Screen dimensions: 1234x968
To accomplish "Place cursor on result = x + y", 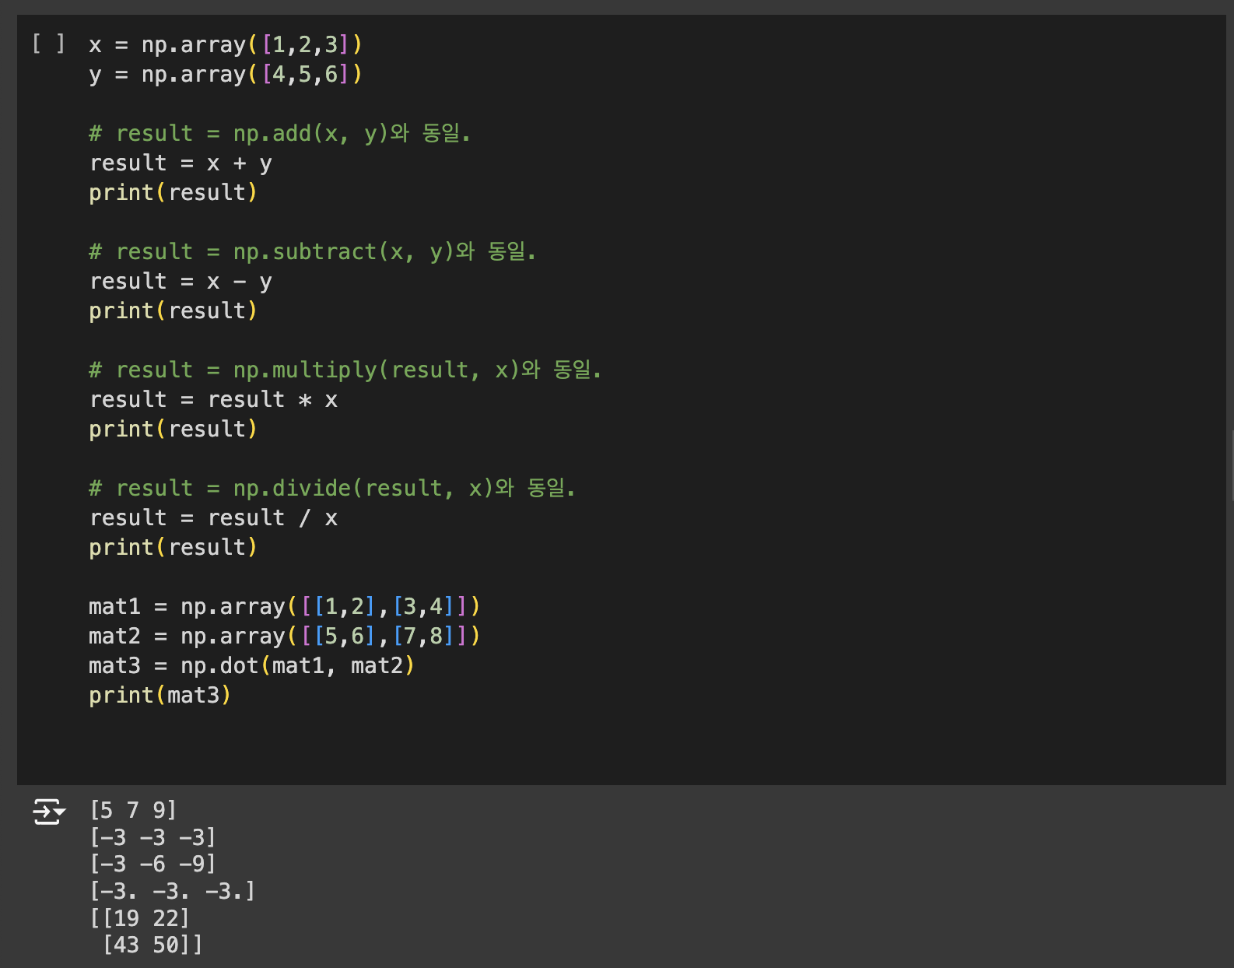I will 181,163.
